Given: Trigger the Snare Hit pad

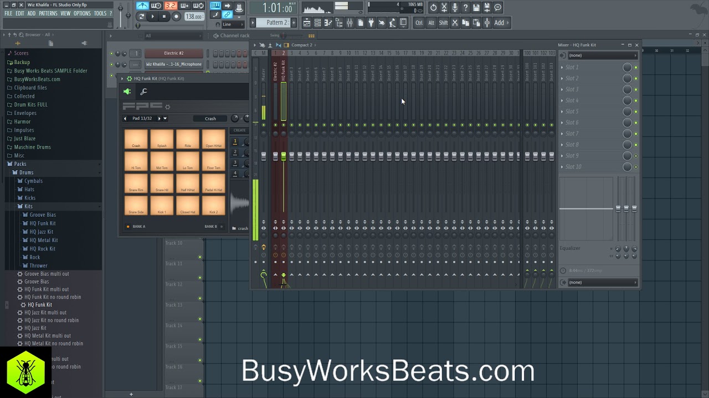Looking at the screenshot, I should point(162,183).
